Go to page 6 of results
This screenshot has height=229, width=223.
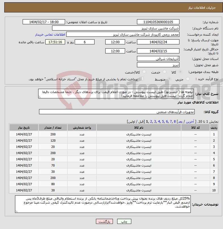click(x=167, y=122)
